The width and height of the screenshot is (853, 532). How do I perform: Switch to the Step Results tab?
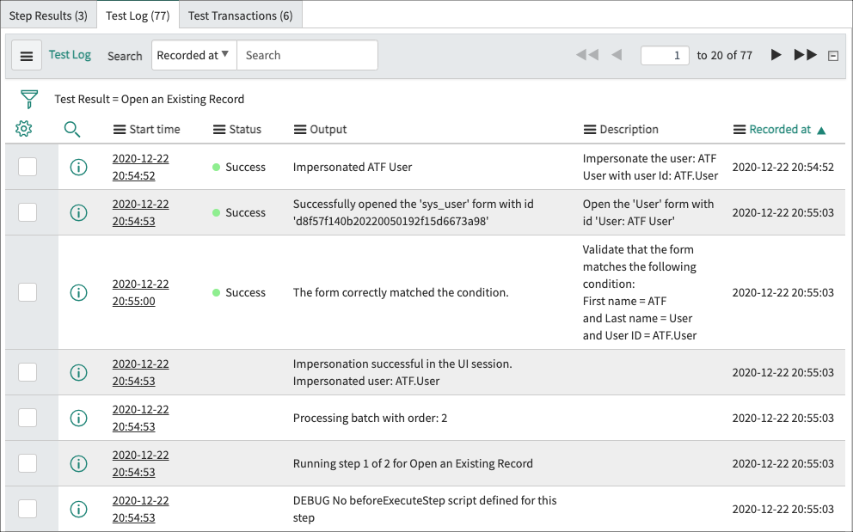click(x=49, y=15)
